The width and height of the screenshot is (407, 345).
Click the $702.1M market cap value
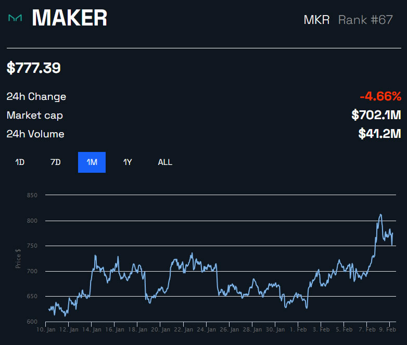point(376,115)
